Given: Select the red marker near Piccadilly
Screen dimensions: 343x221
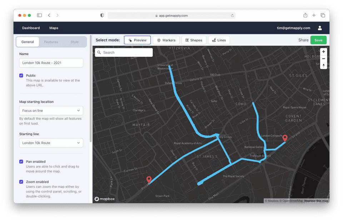Looking at the screenshot, I should click(149, 180).
